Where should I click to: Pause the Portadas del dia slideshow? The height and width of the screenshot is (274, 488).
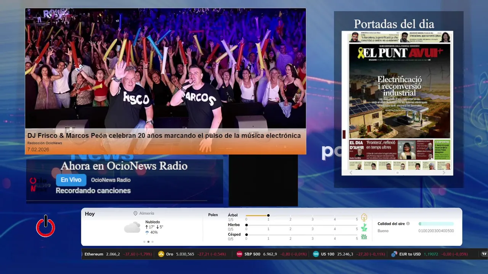point(397,172)
